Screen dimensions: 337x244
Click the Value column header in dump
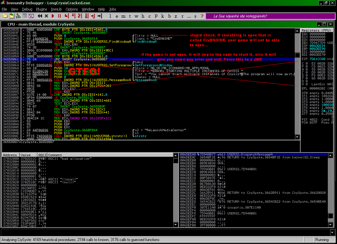pyautogui.click(x=29, y=155)
